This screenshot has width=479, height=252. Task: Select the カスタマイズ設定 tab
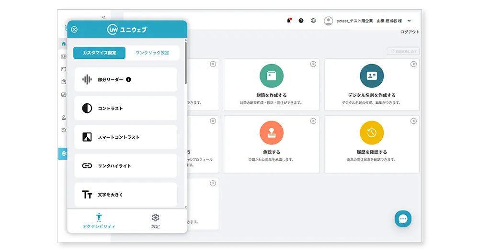pos(99,53)
